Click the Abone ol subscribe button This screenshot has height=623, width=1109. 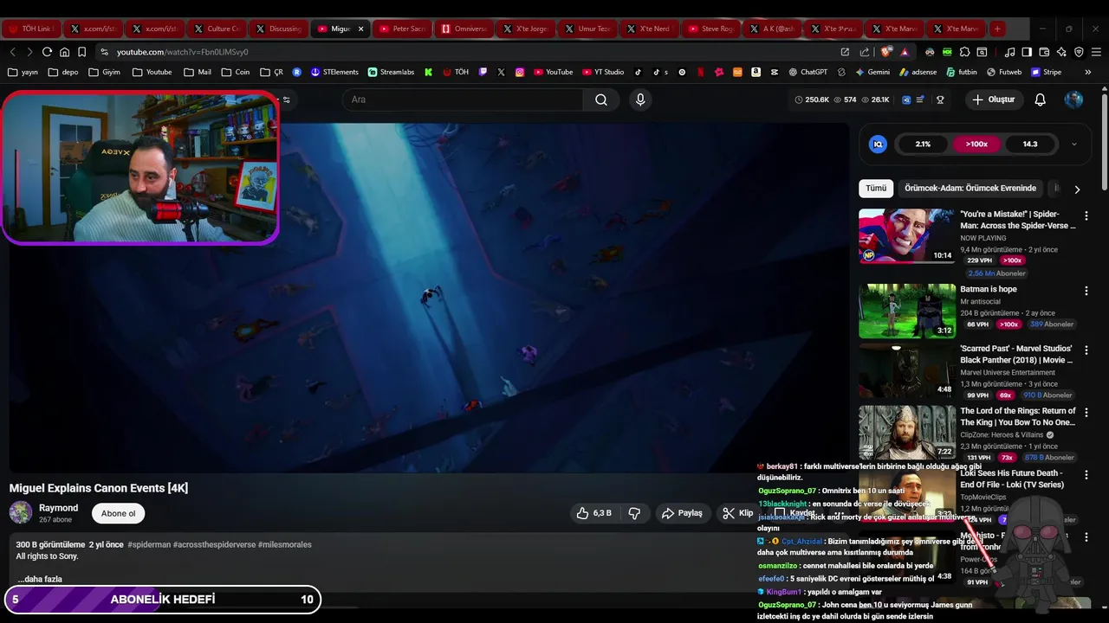click(119, 513)
